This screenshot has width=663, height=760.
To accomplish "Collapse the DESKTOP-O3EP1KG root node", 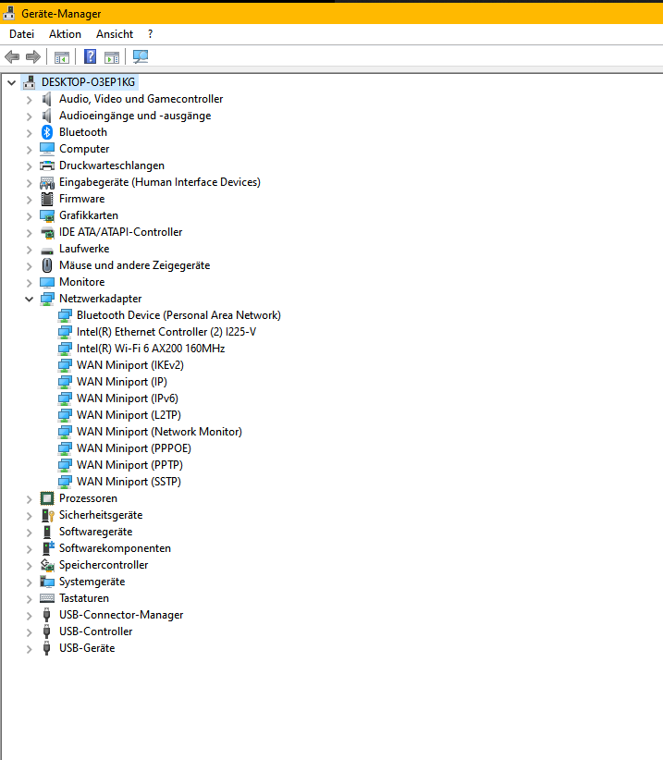I will coord(12,83).
